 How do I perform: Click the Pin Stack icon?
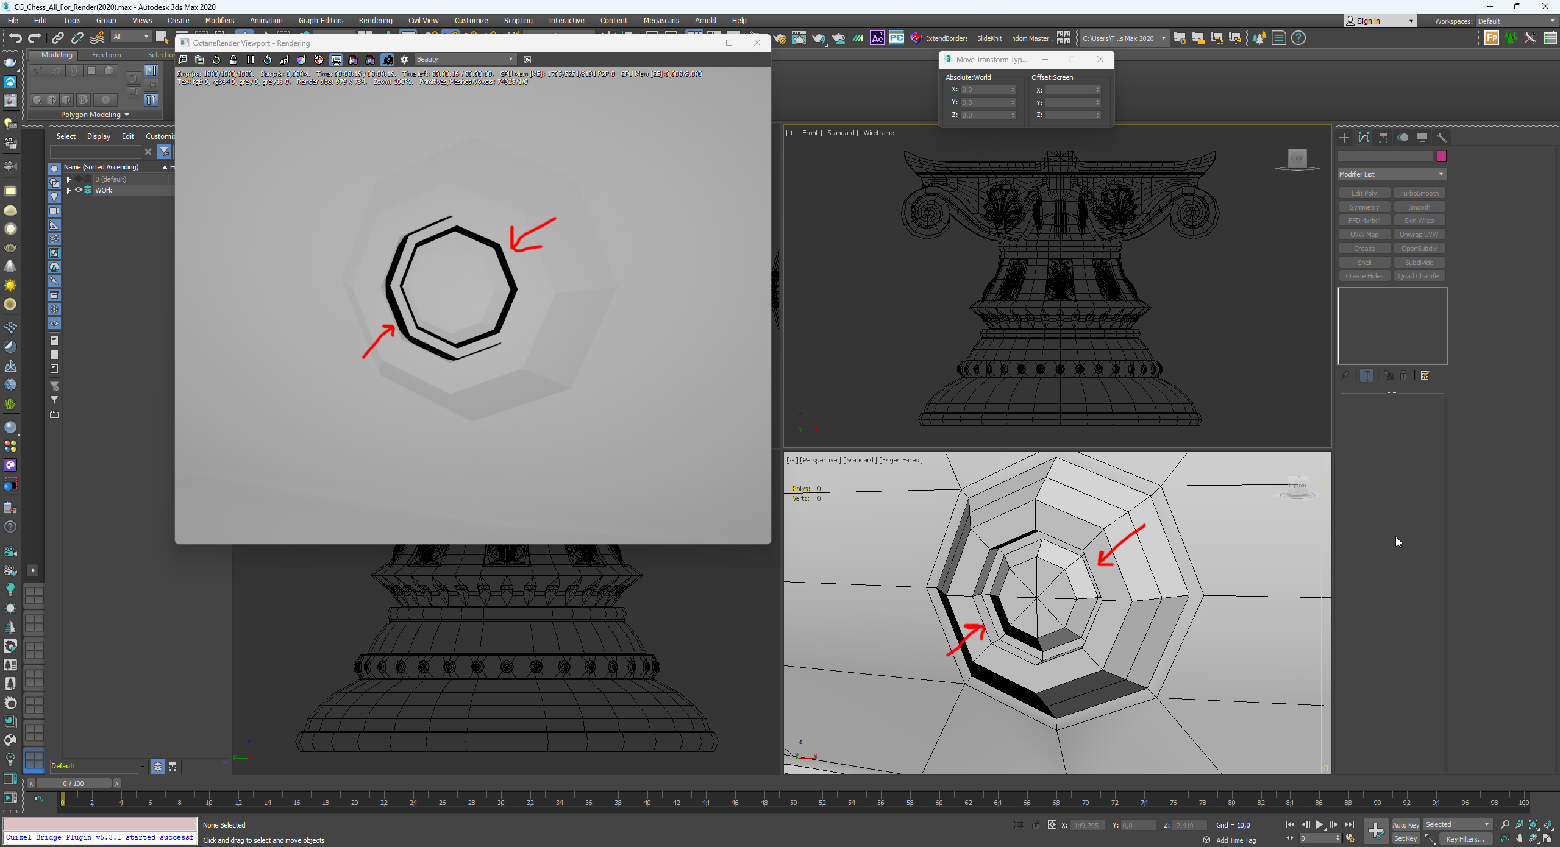(x=1345, y=375)
